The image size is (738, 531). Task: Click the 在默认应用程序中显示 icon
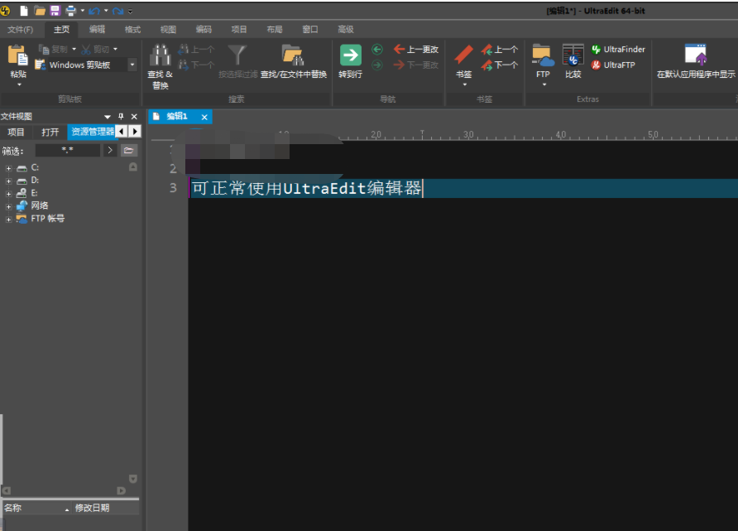(696, 55)
